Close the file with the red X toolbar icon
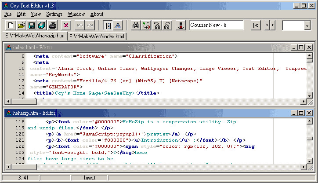The height and width of the screenshot is (183, 318). point(66,26)
